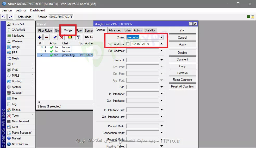Switch to Statistics tab in Mangle Rule
Screen dimensions: 256x148
[x=150, y=30]
